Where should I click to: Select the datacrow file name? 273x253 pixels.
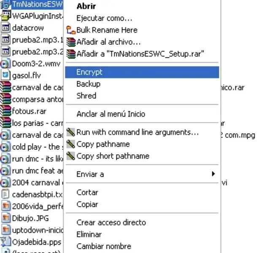28,28
